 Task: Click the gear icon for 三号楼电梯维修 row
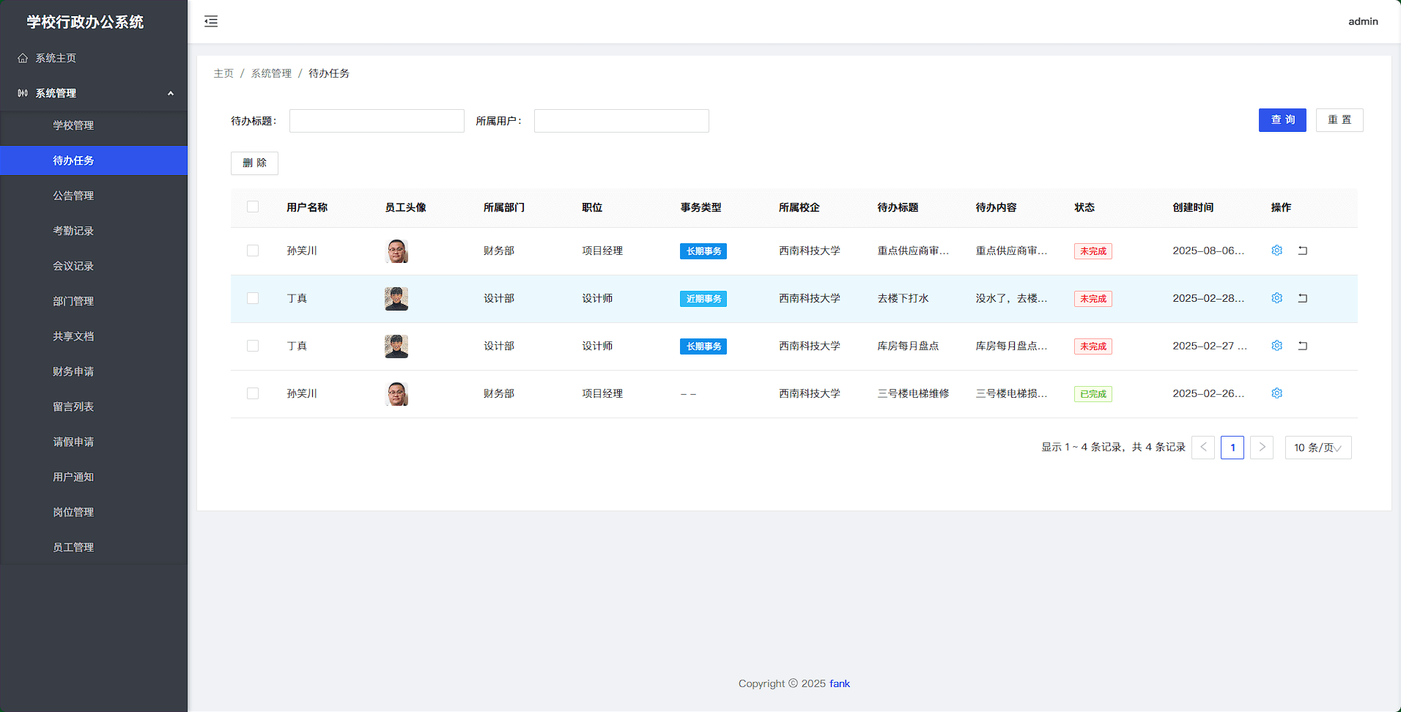1276,393
